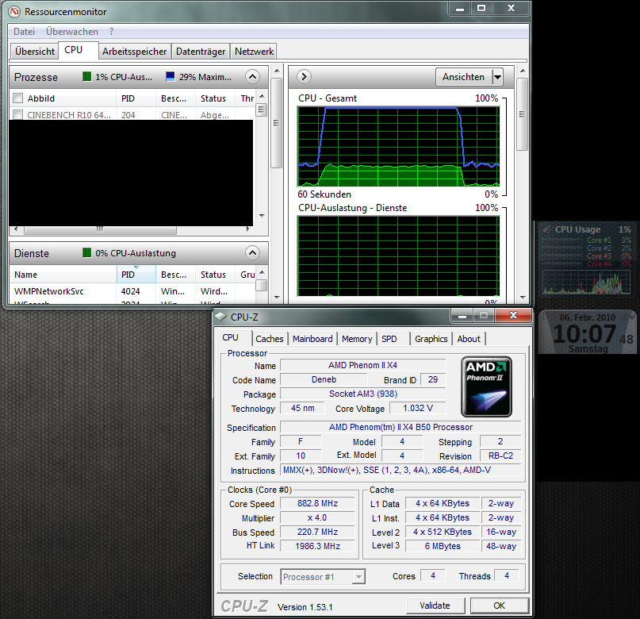The height and width of the screenshot is (619, 640).
Task: Maximize the Ressourcenmonitor window
Action: point(481,8)
